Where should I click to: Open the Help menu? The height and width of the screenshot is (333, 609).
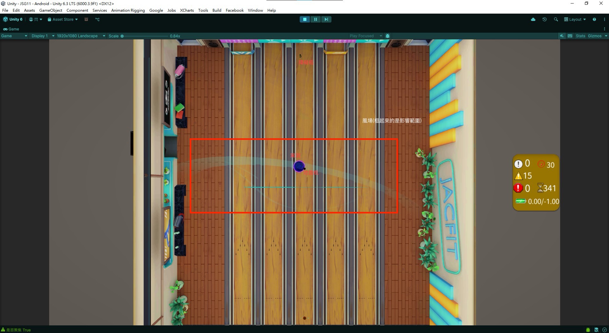(272, 10)
